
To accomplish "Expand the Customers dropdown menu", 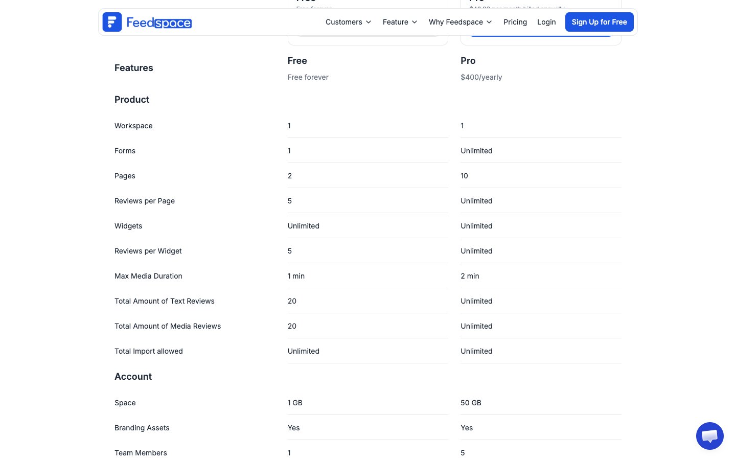I will point(344,22).
